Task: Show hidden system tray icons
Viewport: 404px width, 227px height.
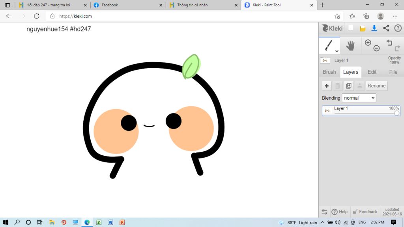Action: [x=322, y=222]
